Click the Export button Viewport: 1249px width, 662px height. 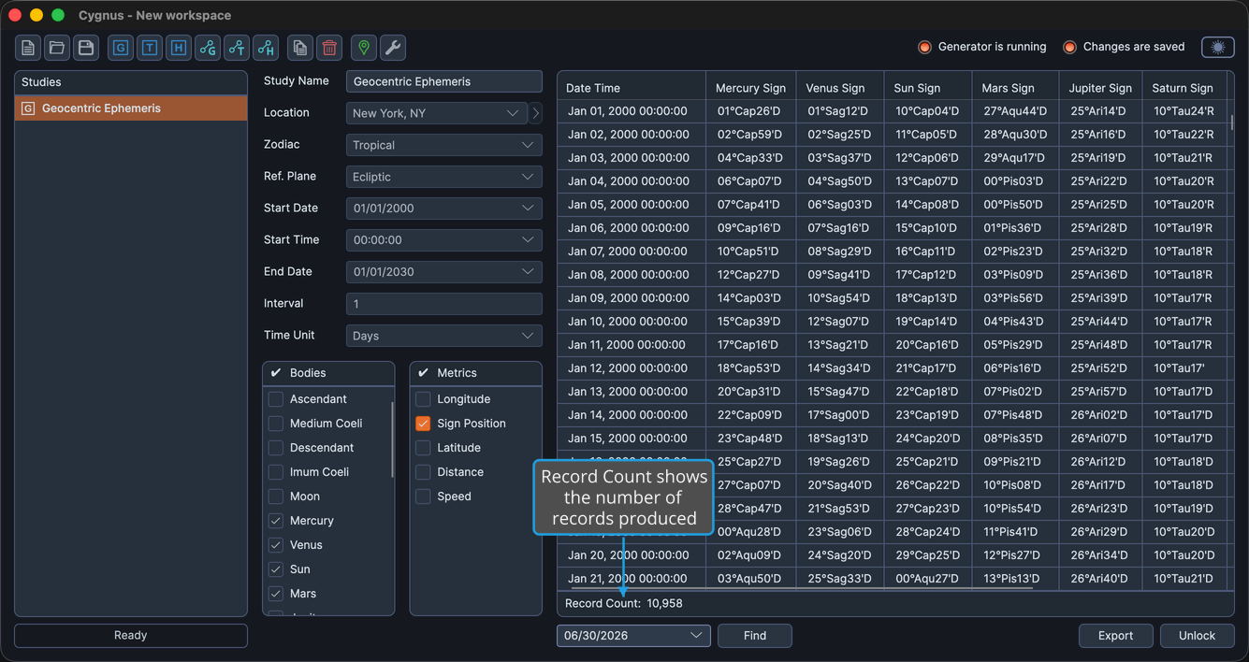click(x=1115, y=636)
